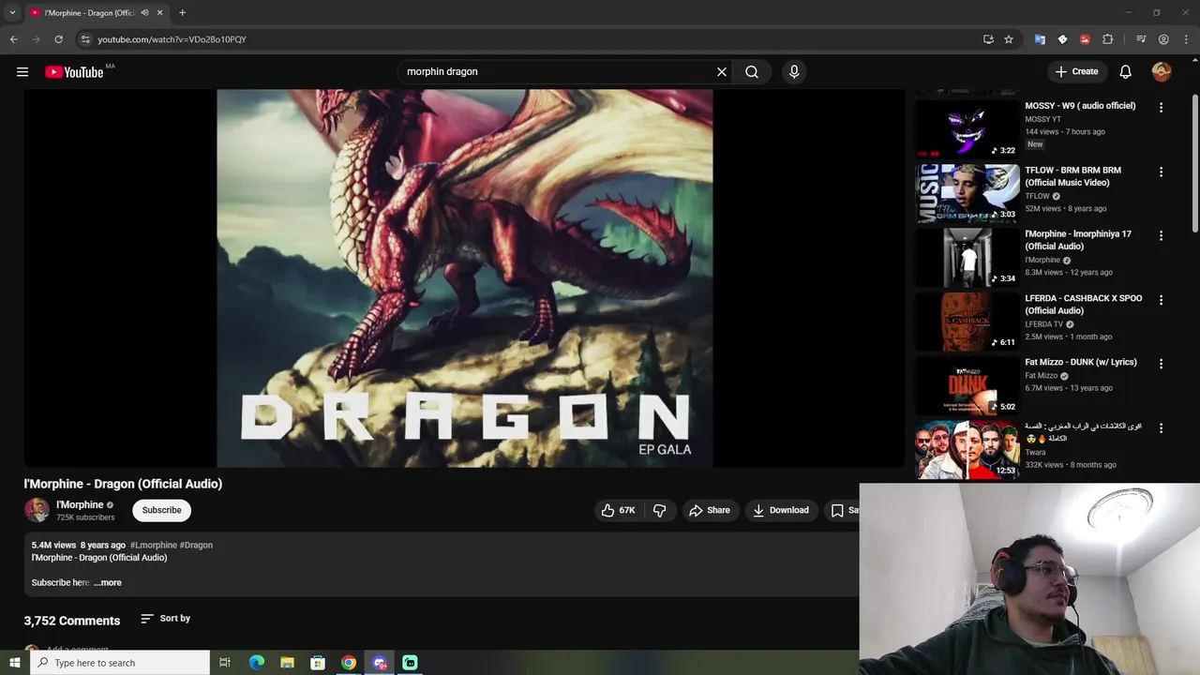Image resolution: width=1200 pixels, height=675 pixels.
Task: Click the Windows taskbar search box
Action: coord(119,663)
